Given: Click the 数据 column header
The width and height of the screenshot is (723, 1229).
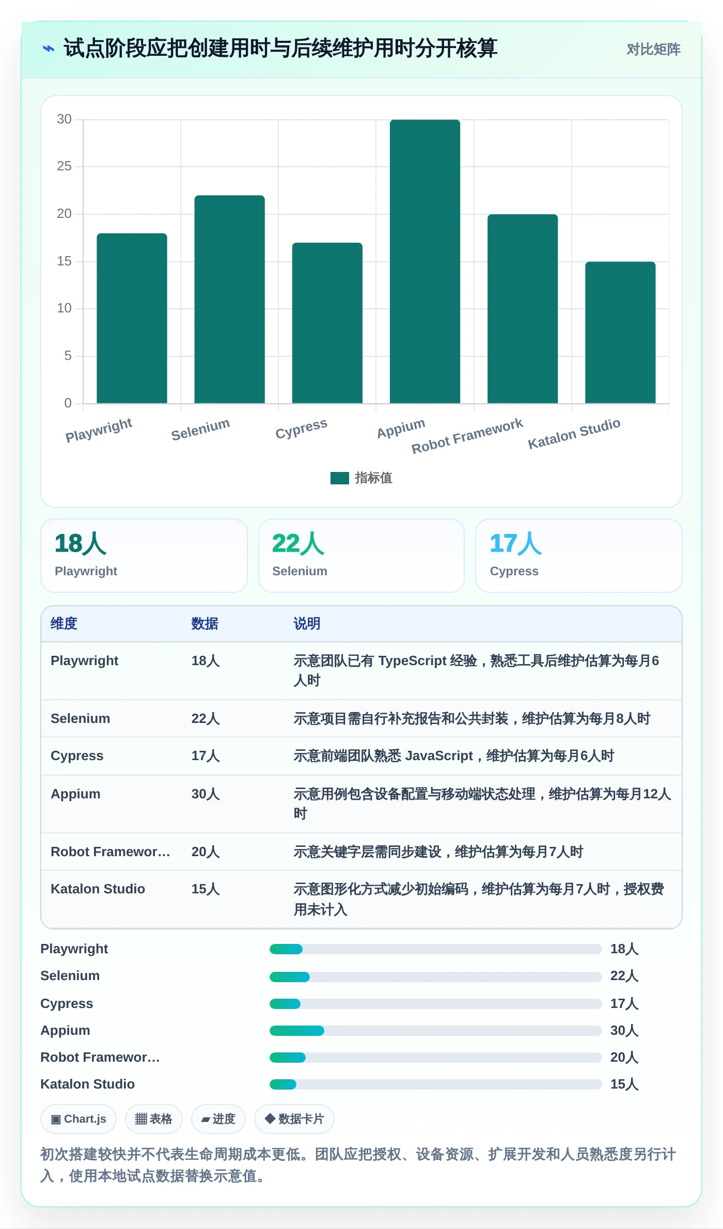Looking at the screenshot, I should point(205,624).
